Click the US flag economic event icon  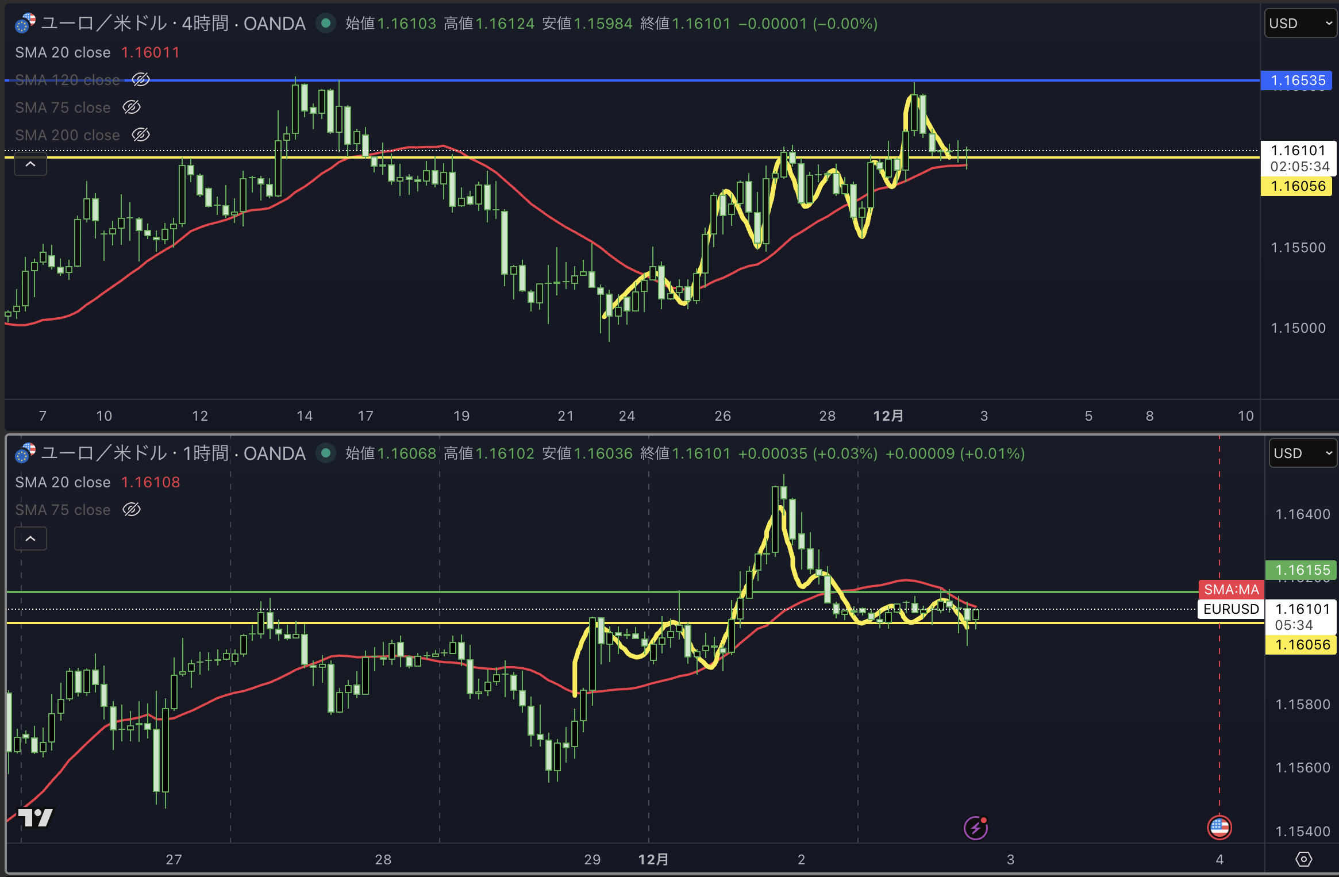[x=1219, y=828]
